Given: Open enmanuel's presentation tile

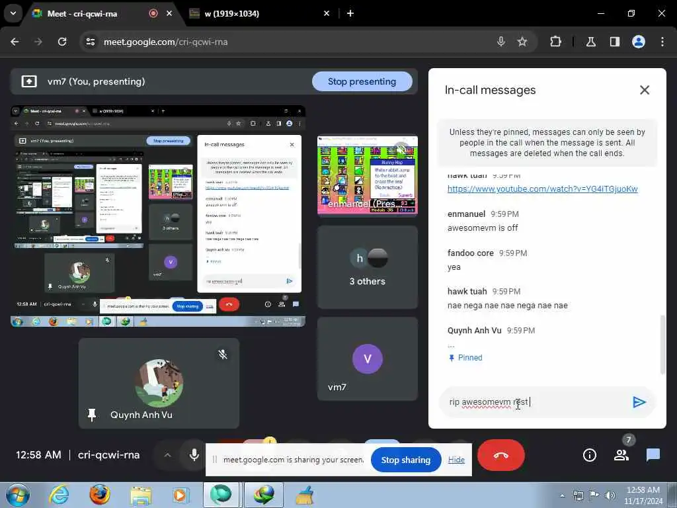Looking at the screenshot, I should [368, 175].
